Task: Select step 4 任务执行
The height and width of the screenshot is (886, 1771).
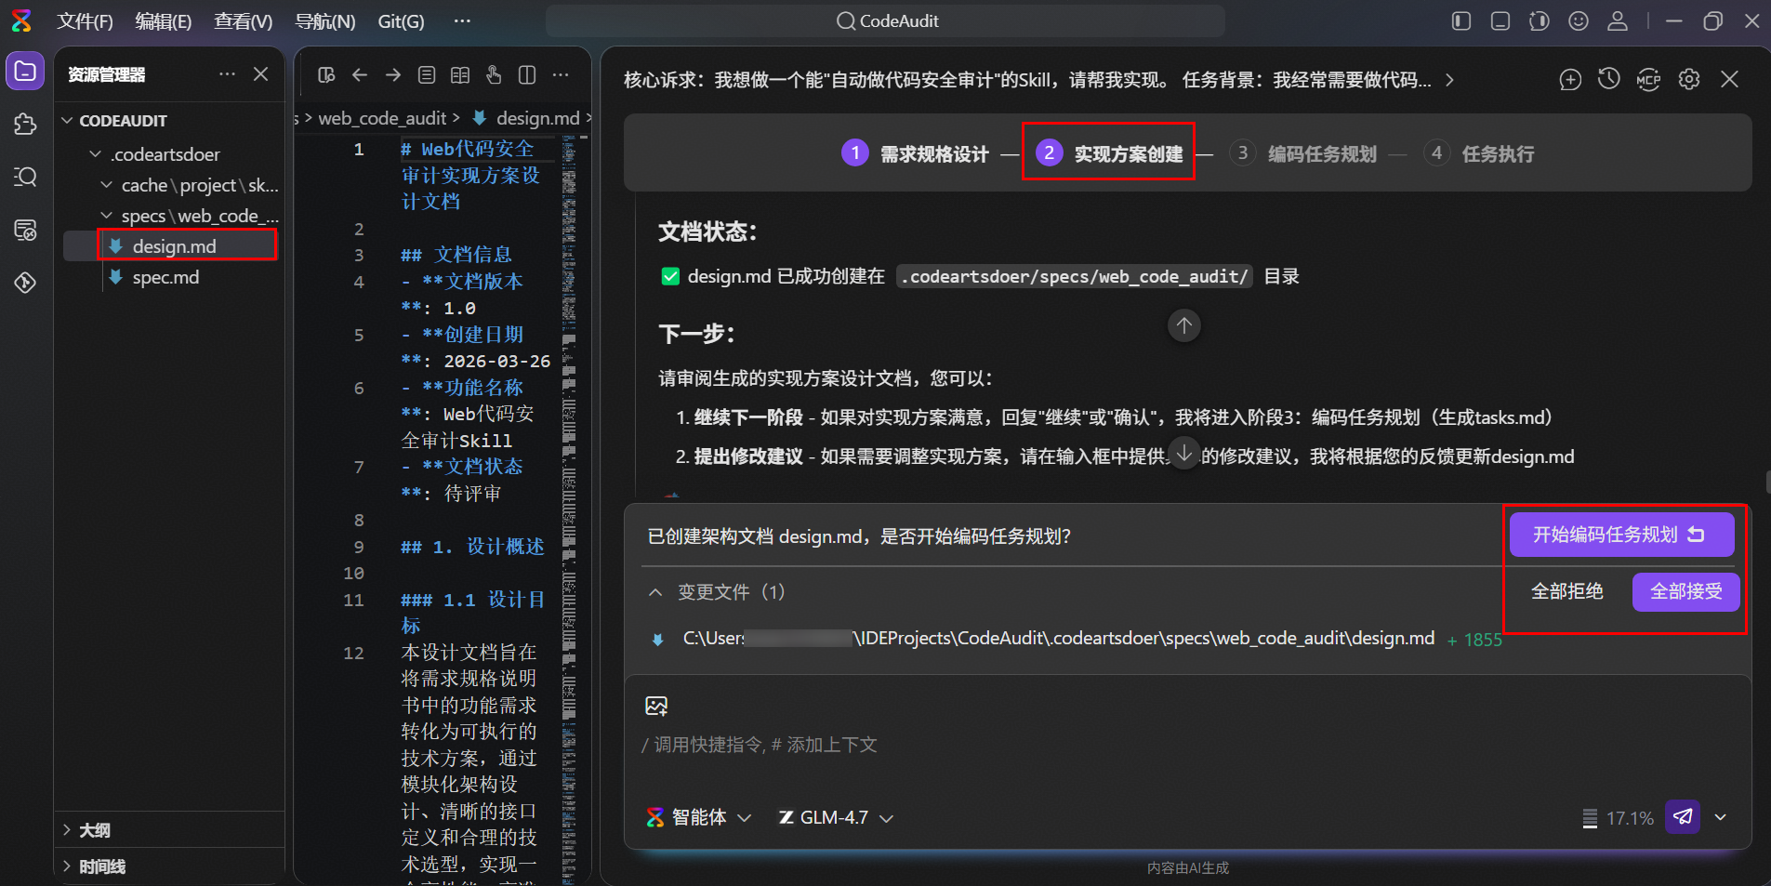Action: click(x=1479, y=153)
